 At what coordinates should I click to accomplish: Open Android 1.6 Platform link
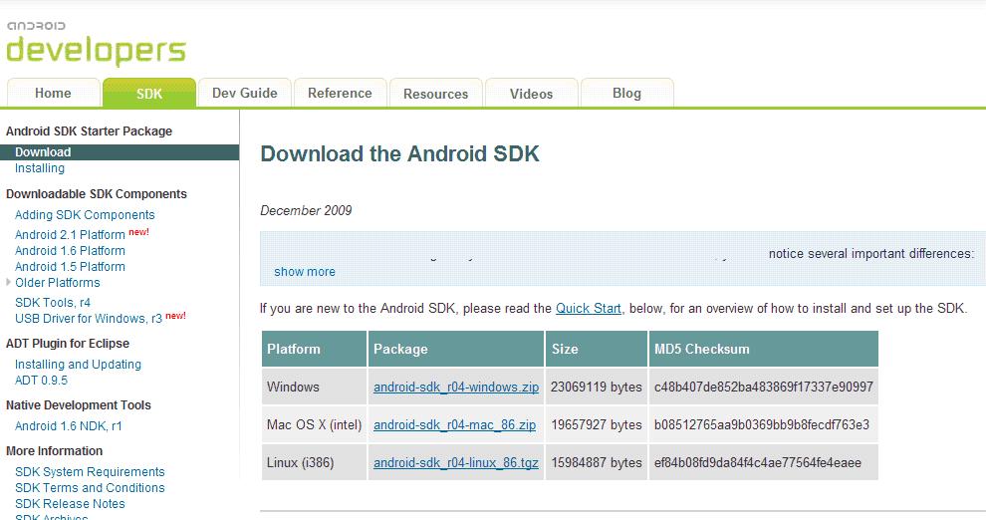tap(70, 251)
